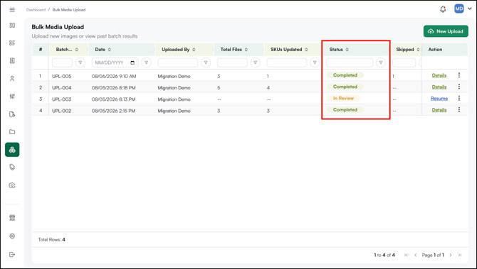Open the folder sidebar icon
This screenshot has width=477, height=269.
coord(12,132)
